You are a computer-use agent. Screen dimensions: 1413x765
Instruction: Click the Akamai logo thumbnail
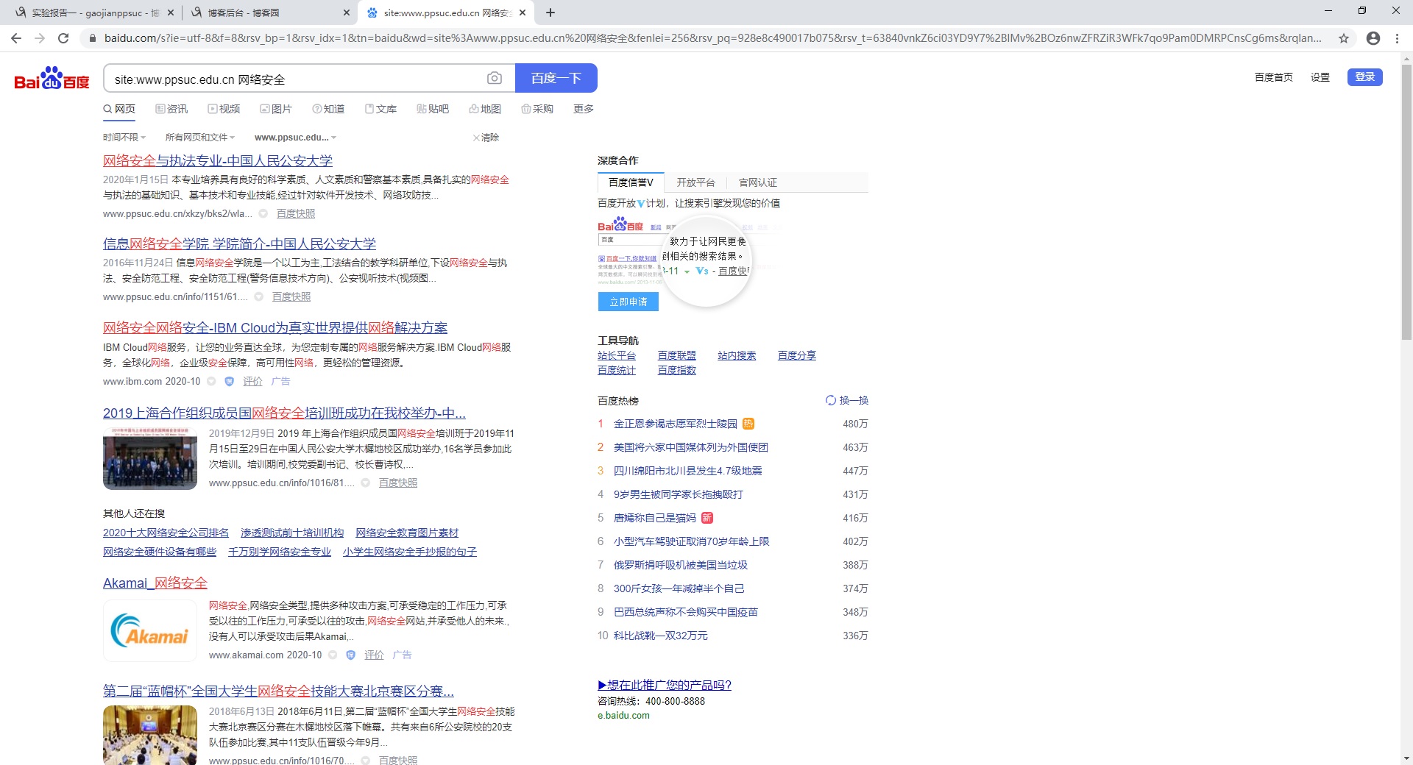pyautogui.click(x=150, y=630)
